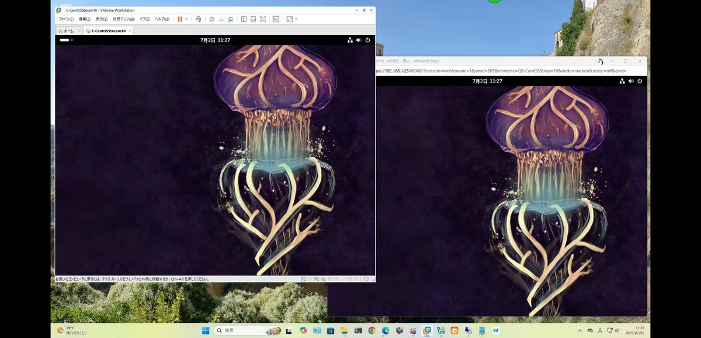Toggle the thumbnail bar view icon

[x=253, y=19]
